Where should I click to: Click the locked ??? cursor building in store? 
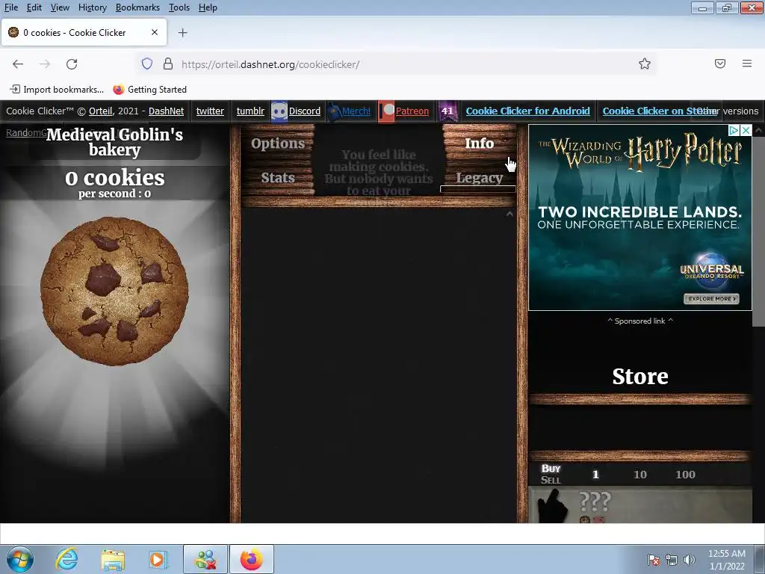tap(640, 506)
